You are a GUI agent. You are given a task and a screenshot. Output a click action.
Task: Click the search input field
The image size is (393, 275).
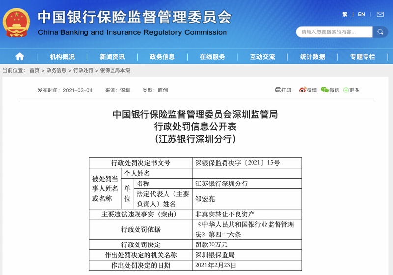[333, 32]
